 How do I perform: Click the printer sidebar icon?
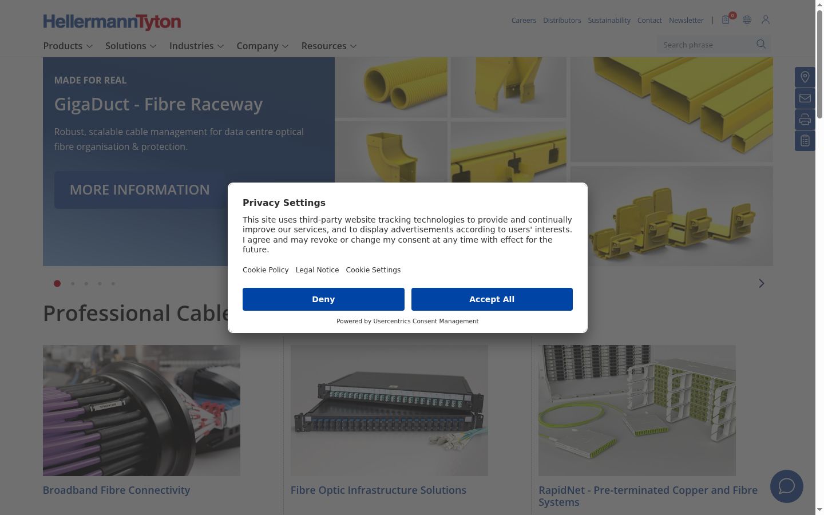coord(805,120)
